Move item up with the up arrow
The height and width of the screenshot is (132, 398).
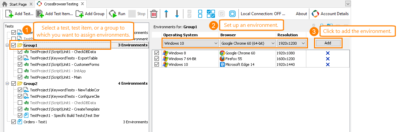coord(166,14)
